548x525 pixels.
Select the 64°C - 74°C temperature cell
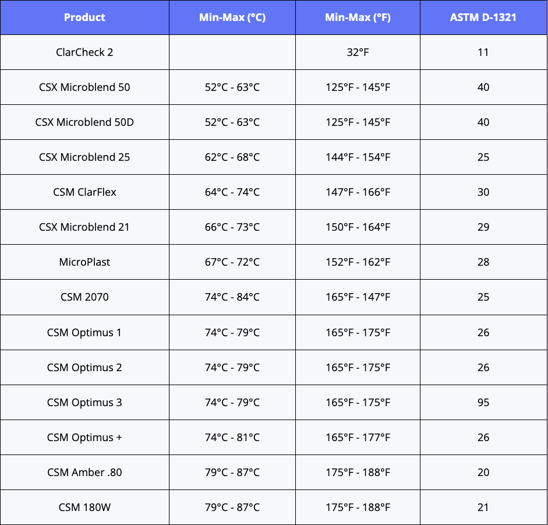point(232,192)
